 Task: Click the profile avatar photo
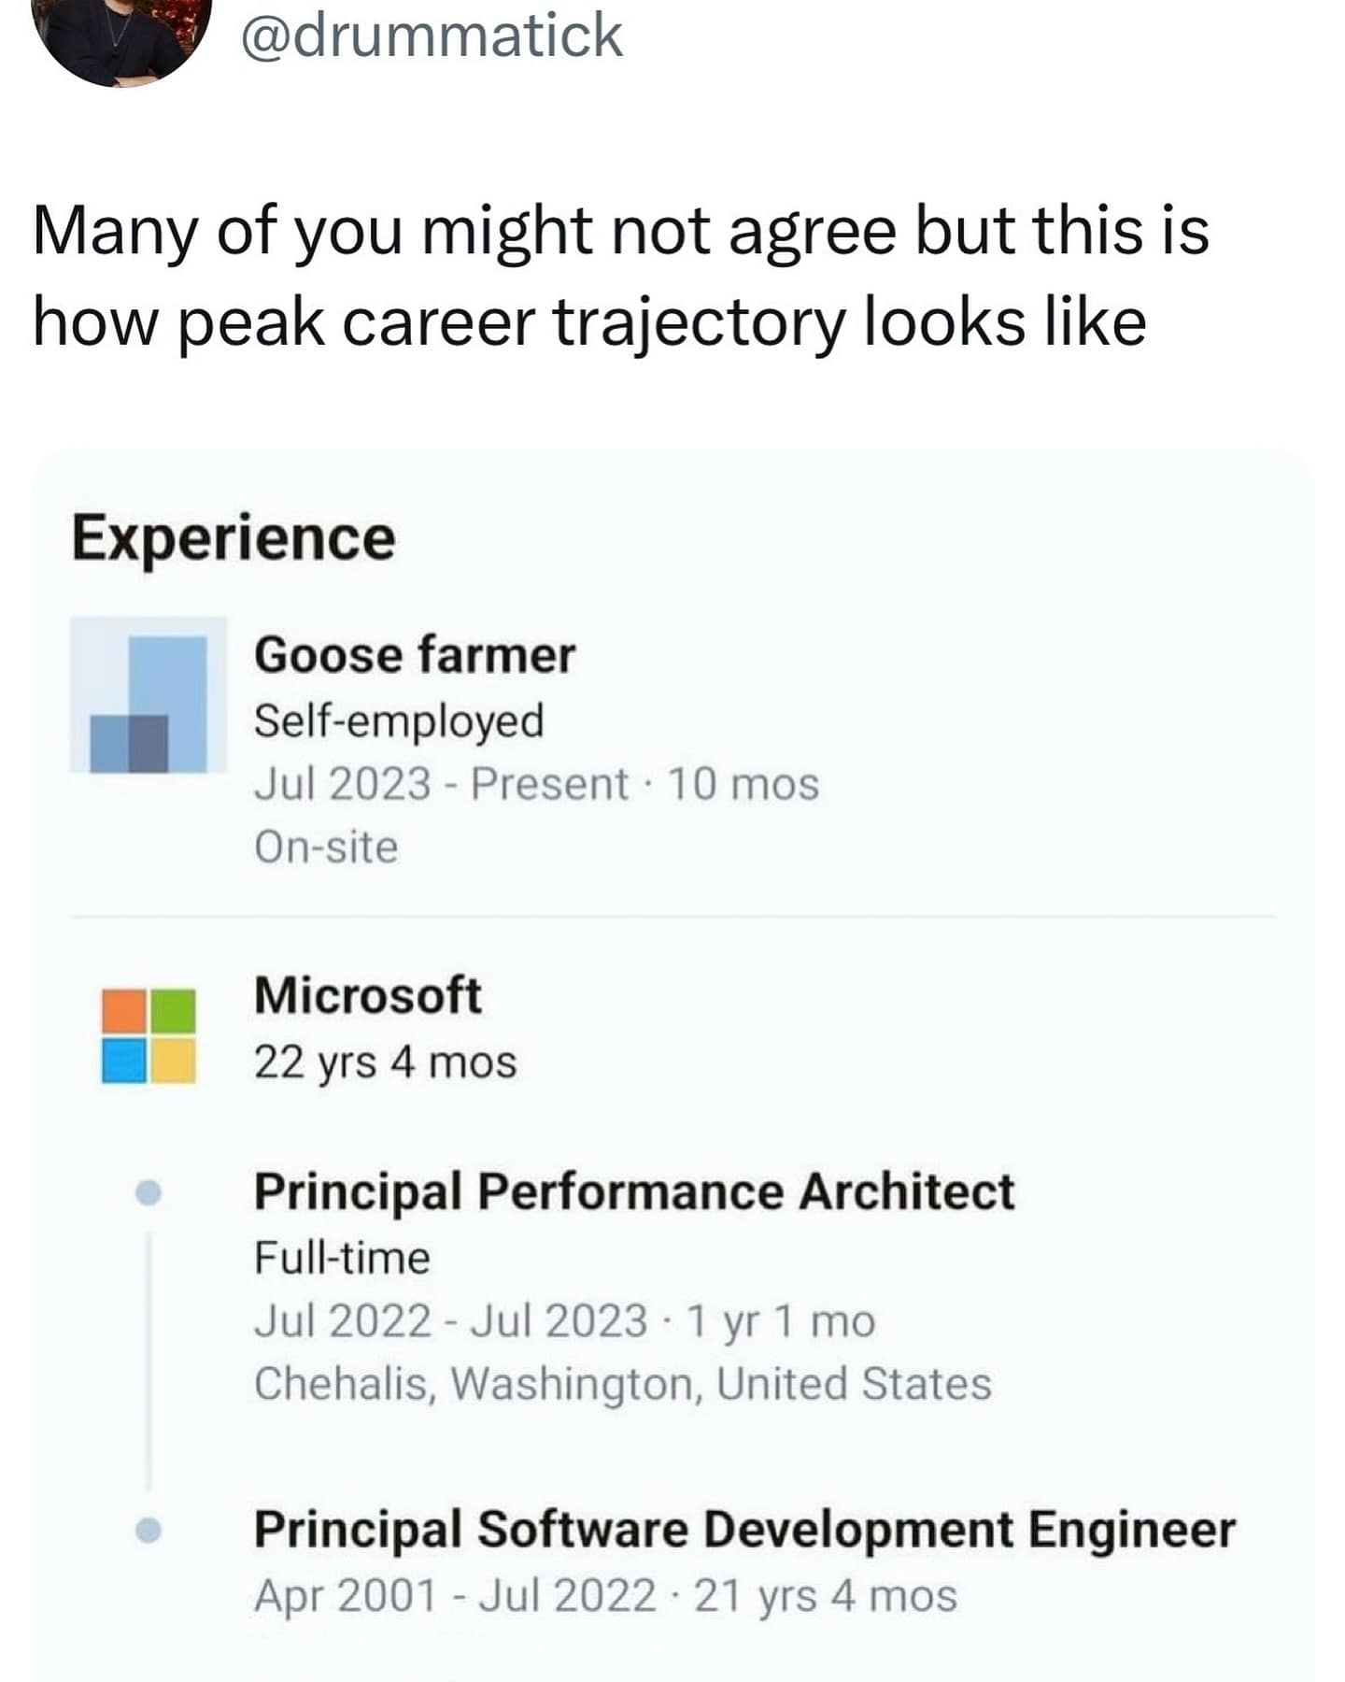[120, 37]
